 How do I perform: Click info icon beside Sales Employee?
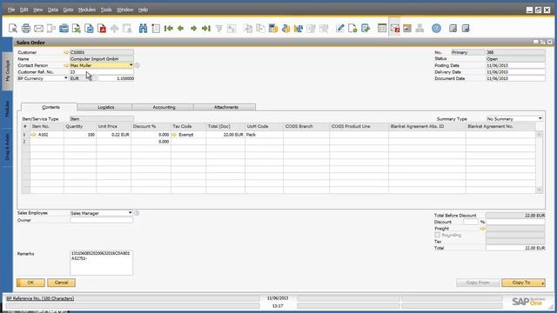click(137, 213)
